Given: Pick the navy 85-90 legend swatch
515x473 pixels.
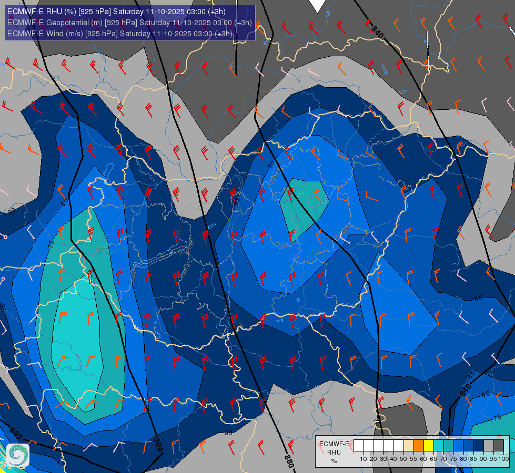Looking at the screenshot, I should (x=479, y=445).
